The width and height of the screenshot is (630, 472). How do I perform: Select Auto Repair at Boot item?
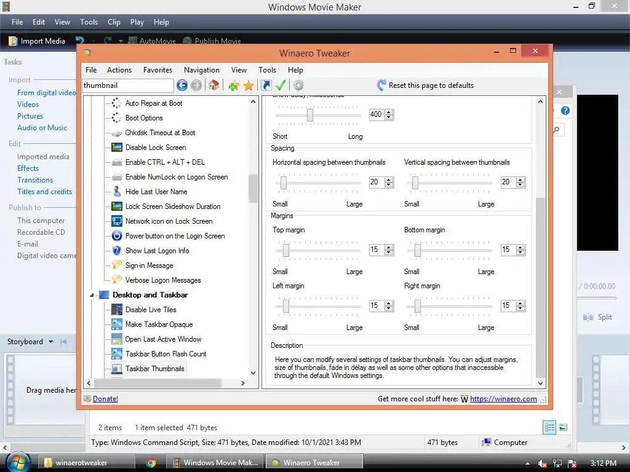(154, 103)
